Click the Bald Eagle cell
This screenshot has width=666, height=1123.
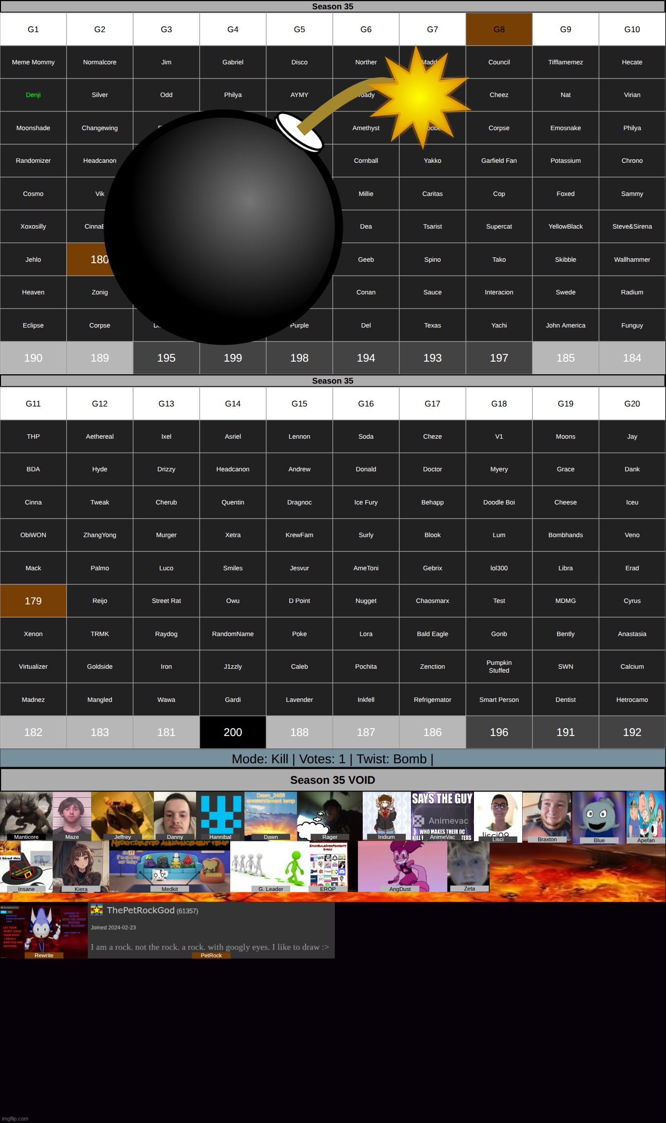pyautogui.click(x=432, y=634)
